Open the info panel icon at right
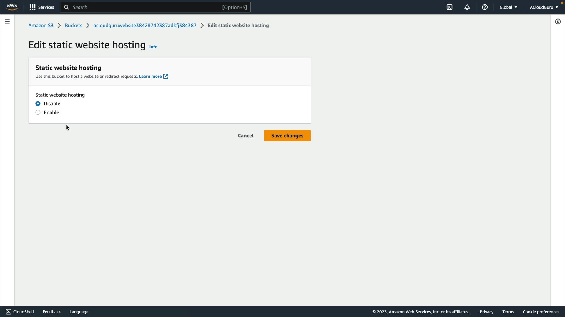 coord(558,21)
